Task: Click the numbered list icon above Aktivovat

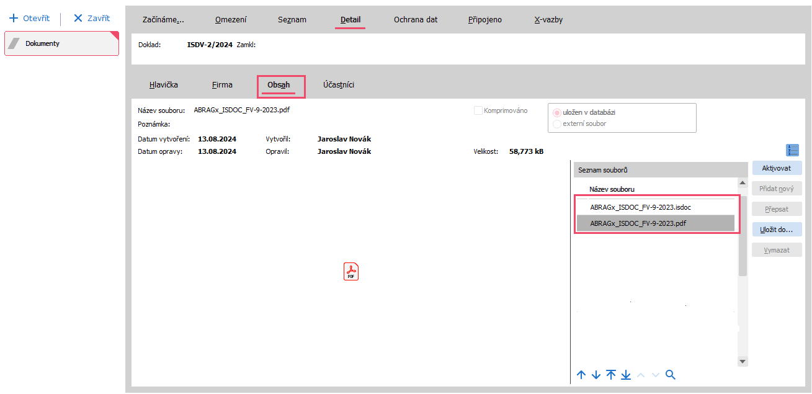Action: pos(792,150)
